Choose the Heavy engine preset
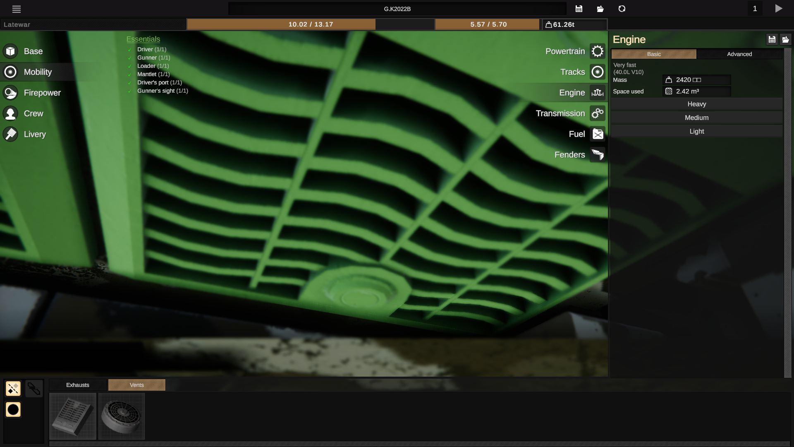The image size is (794, 447). [x=697, y=104]
